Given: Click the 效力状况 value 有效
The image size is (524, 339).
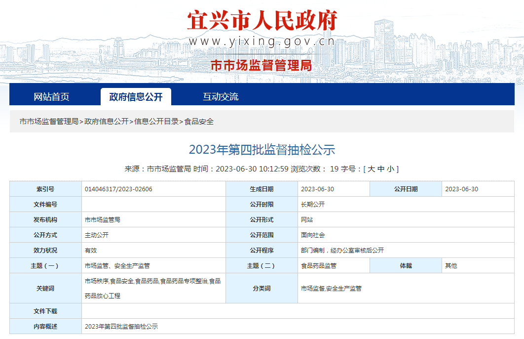Looking at the screenshot, I should tap(91, 251).
